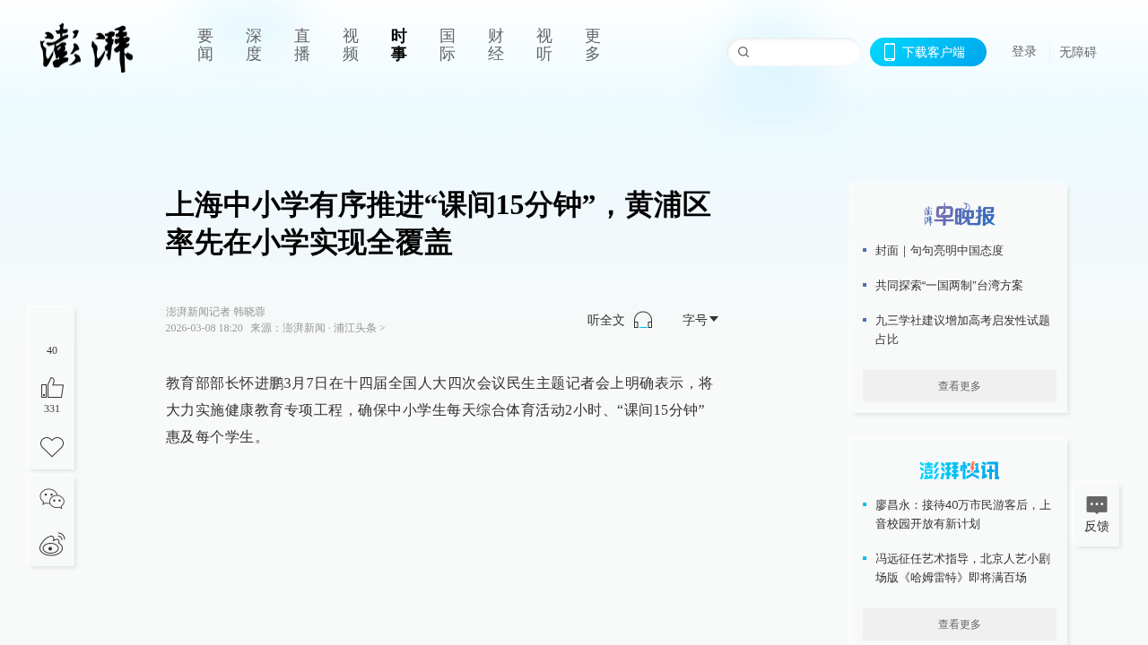Viewport: 1148px width, 645px height.
Task: Expand the 字号 font size dropdown
Action: (700, 320)
